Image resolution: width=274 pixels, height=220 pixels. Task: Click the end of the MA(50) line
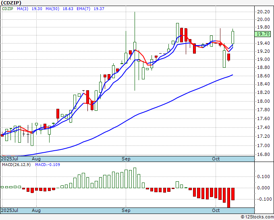pos(232,75)
